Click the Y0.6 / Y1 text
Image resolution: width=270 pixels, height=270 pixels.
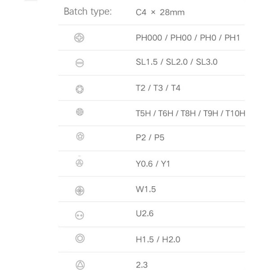[x=153, y=164]
